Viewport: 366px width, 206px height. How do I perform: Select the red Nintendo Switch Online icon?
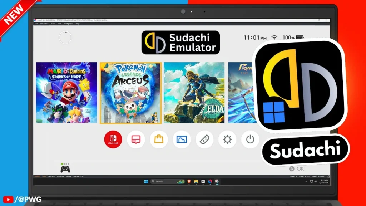tap(113, 139)
